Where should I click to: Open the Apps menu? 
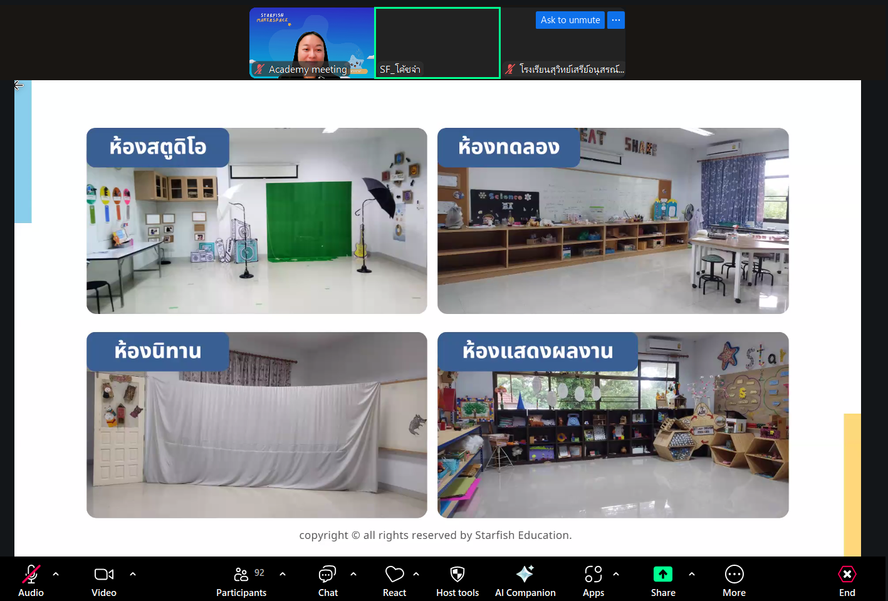click(593, 581)
